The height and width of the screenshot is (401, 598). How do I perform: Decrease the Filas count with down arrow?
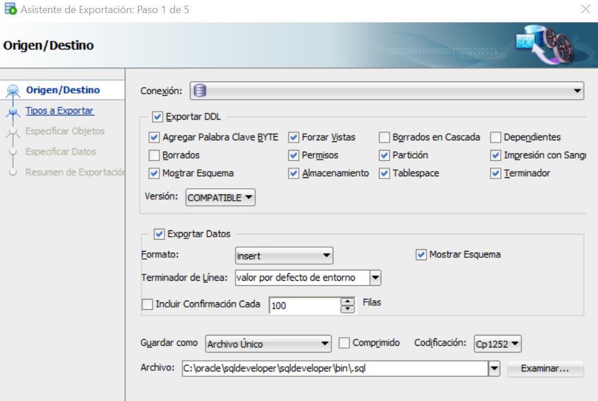[347, 309]
